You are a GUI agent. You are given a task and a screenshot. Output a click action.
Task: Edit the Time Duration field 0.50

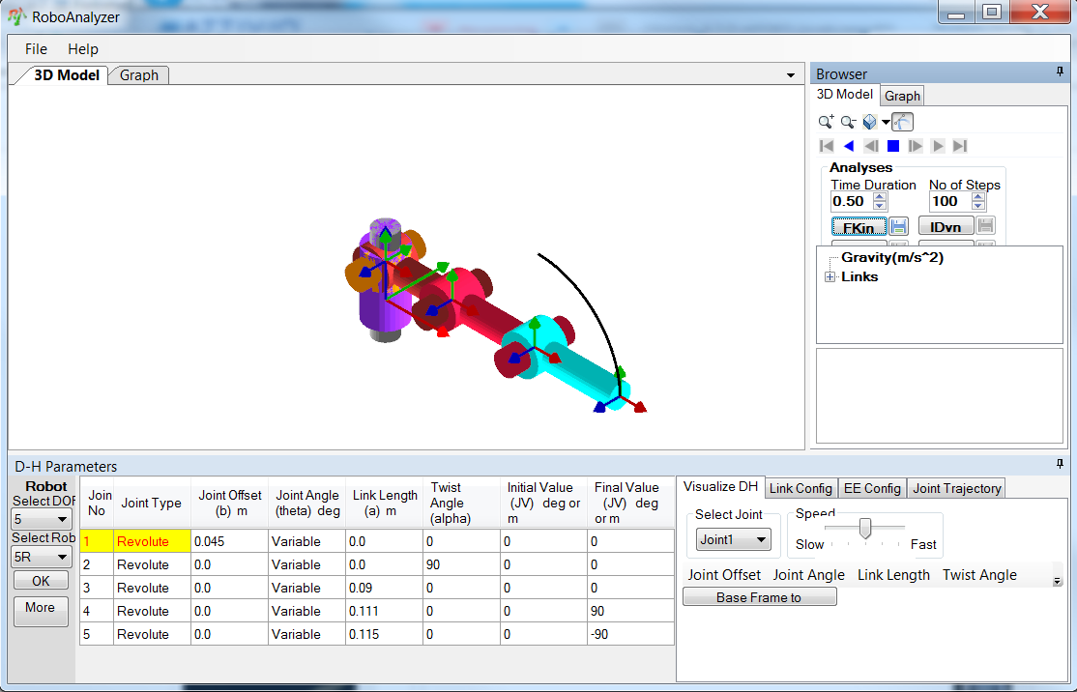tap(852, 201)
